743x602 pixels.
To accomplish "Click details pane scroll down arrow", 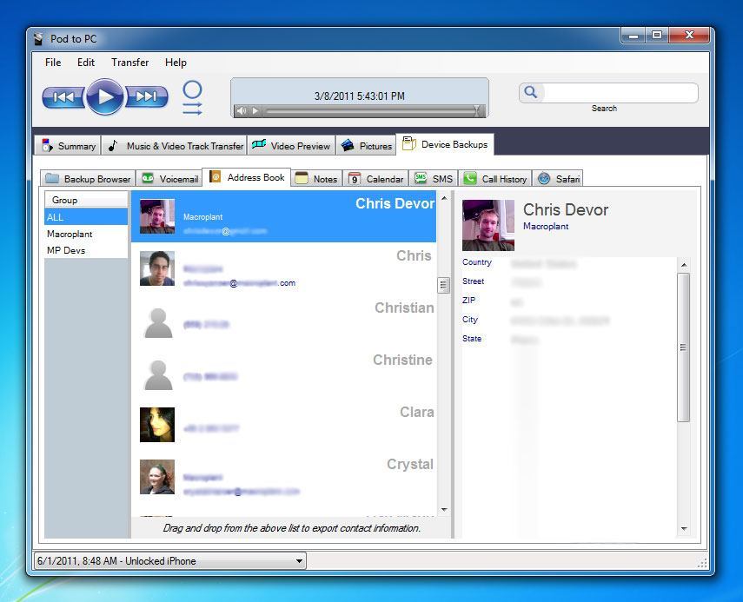I will pos(683,528).
